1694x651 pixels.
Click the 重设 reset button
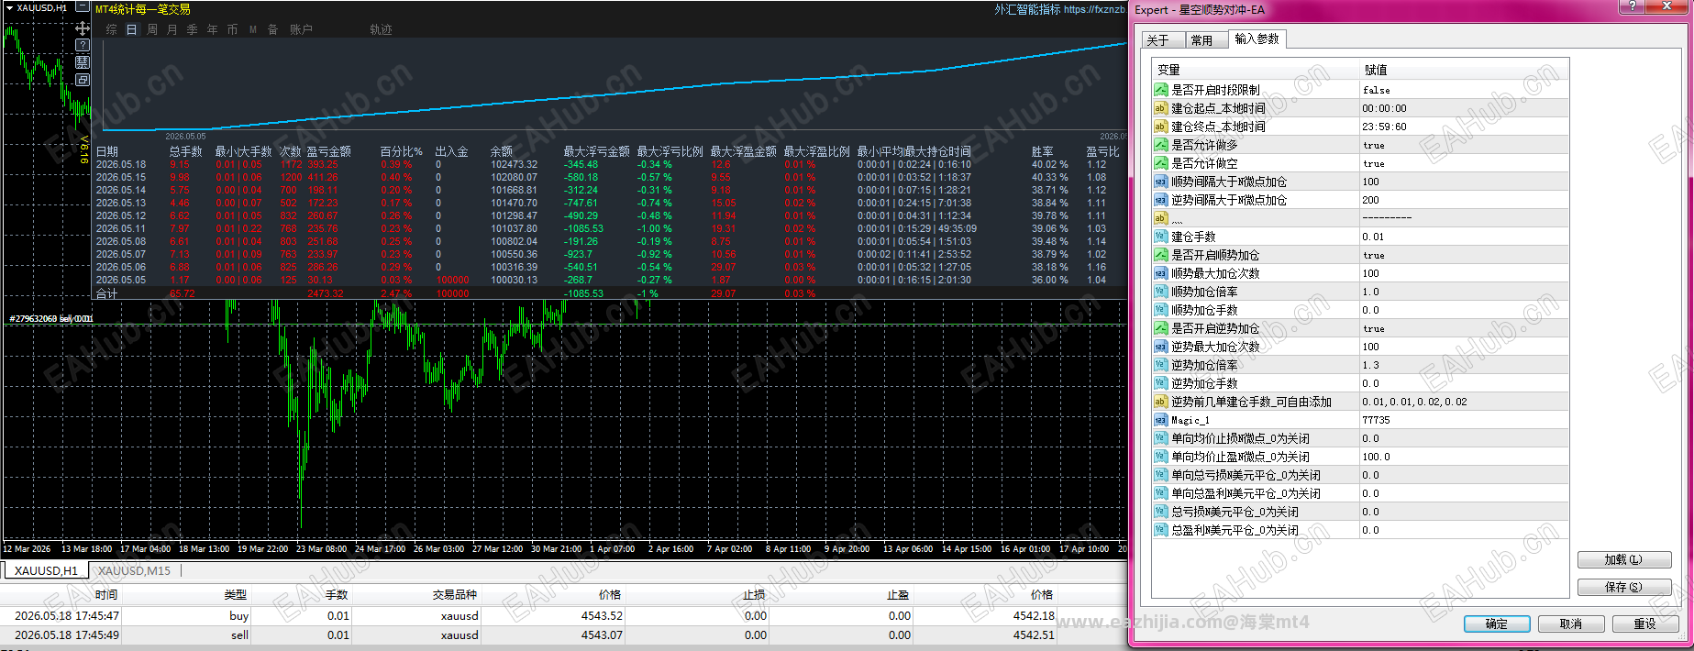point(1645,623)
